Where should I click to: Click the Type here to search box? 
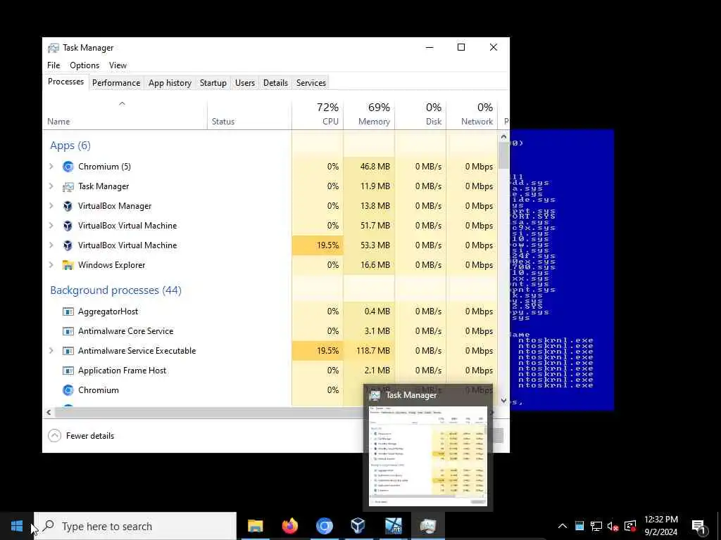pos(135,526)
